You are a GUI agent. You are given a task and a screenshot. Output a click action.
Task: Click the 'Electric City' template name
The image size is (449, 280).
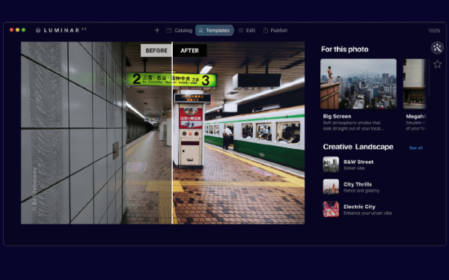tap(359, 207)
